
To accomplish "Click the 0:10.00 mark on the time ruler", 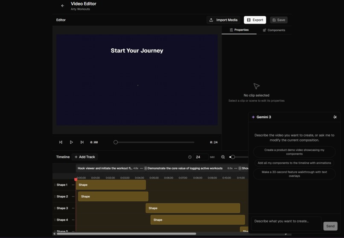I will click(x=226, y=178).
